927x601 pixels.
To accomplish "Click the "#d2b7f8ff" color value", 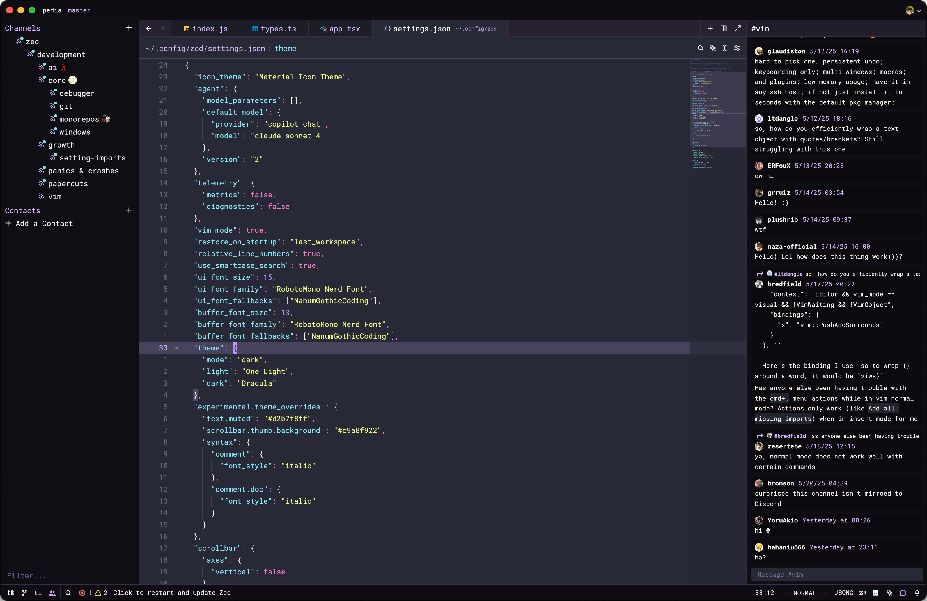I will point(287,418).
